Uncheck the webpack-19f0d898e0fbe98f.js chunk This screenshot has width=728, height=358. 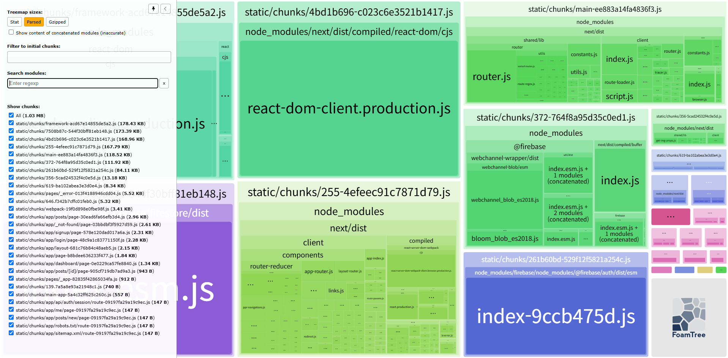tap(11, 209)
